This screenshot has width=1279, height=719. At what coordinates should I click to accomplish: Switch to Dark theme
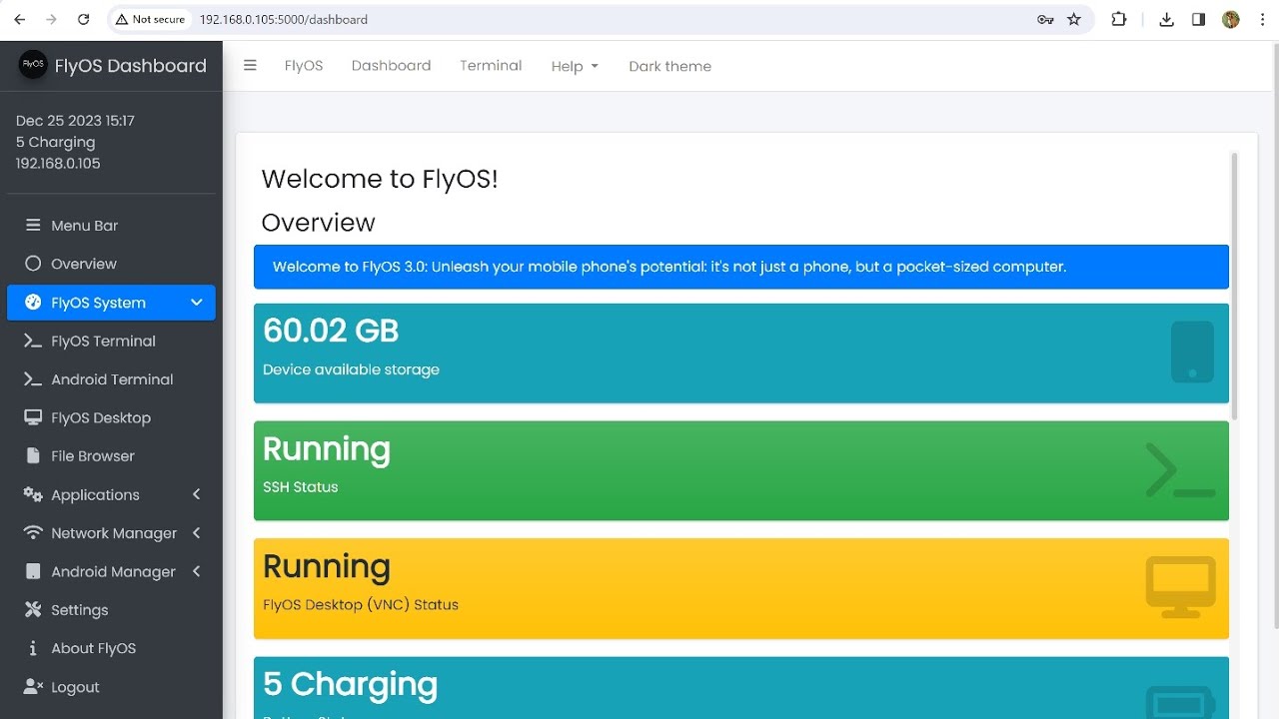click(669, 66)
